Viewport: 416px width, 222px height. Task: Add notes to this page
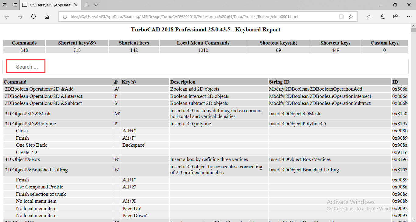click(383, 17)
